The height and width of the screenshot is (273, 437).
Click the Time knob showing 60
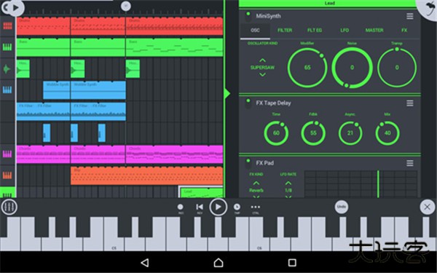[x=276, y=133]
